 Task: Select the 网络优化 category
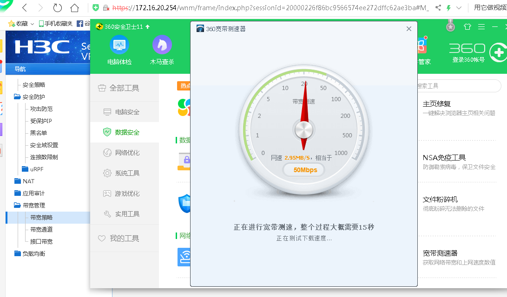(125, 153)
